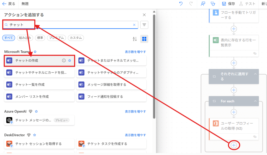Open info icon on チャットの作成
267x155 pixels.
click(64, 61)
